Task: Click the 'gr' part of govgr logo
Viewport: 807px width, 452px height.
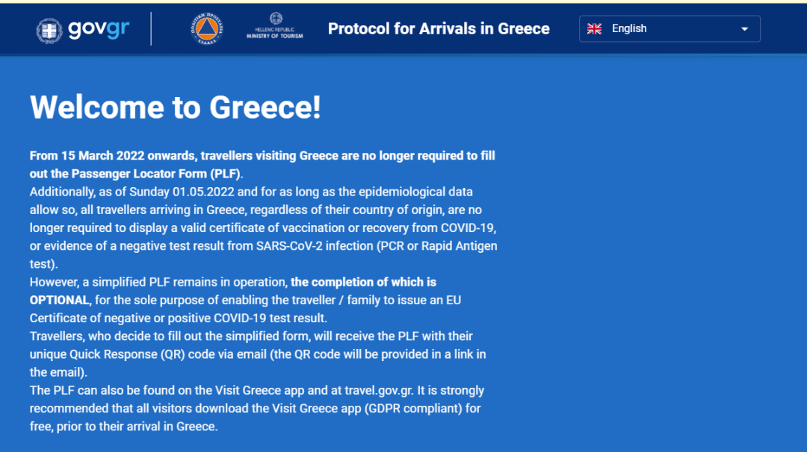Action: (x=118, y=29)
